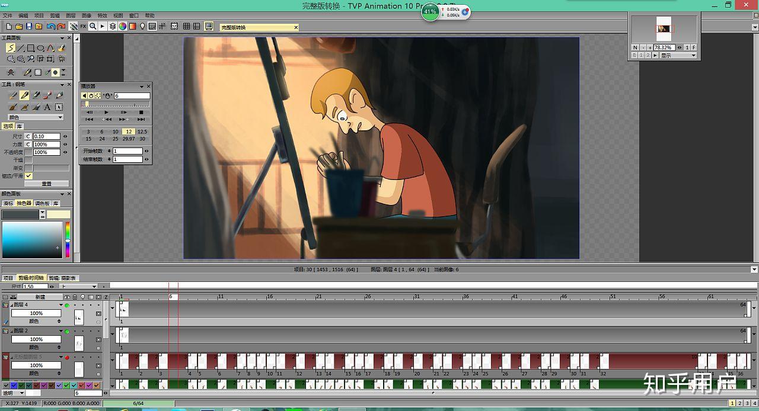The width and height of the screenshot is (759, 411).
Task: Select the freehand stroke tool
Action: [11, 48]
